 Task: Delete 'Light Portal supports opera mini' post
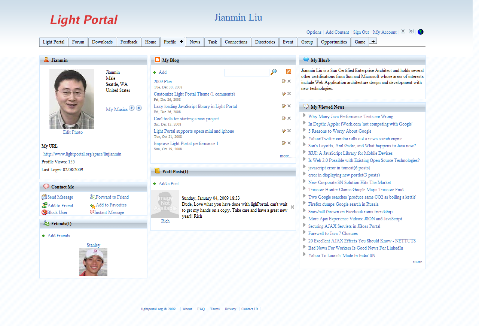(x=289, y=131)
